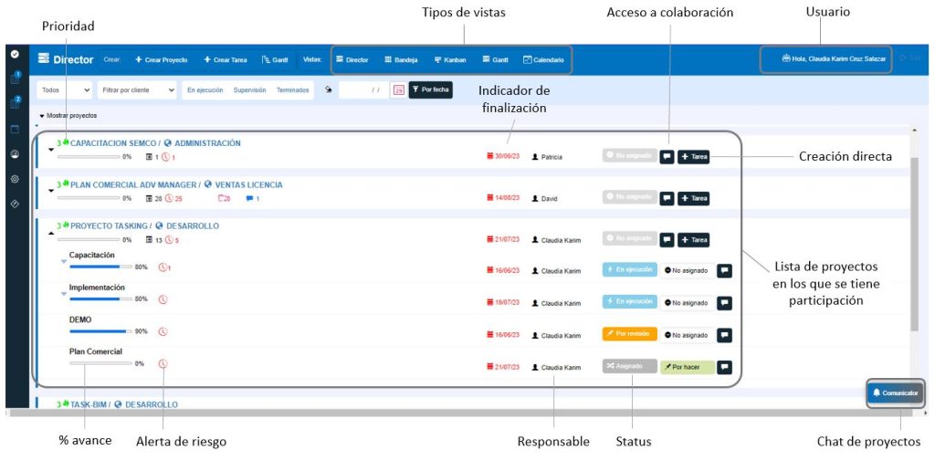Open the settings gear in the left sidebar
The height and width of the screenshot is (461, 935).
tap(15, 179)
